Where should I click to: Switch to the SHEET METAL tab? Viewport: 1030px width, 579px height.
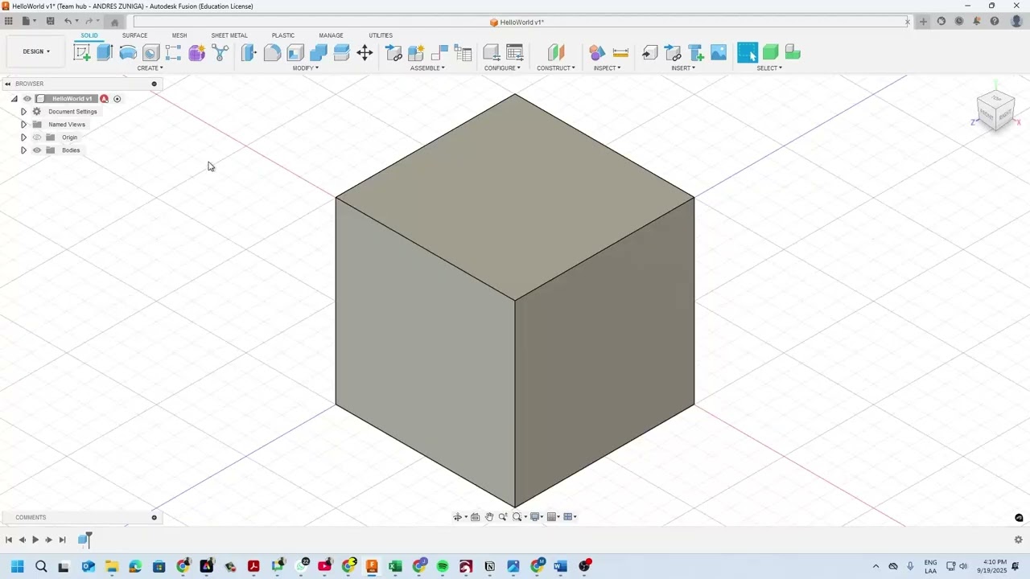click(x=229, y=35)
